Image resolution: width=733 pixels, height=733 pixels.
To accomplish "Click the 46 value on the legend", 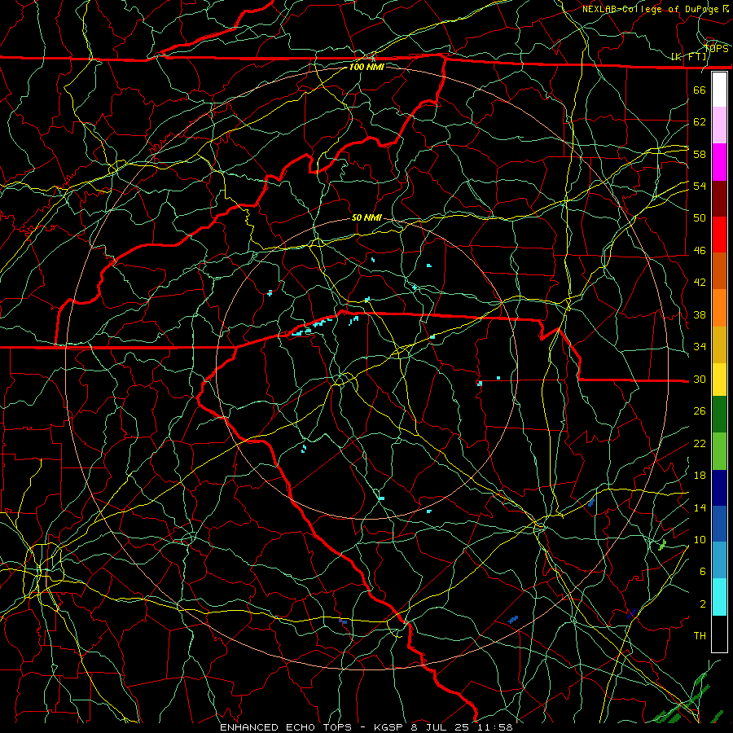I will (700, 251).
